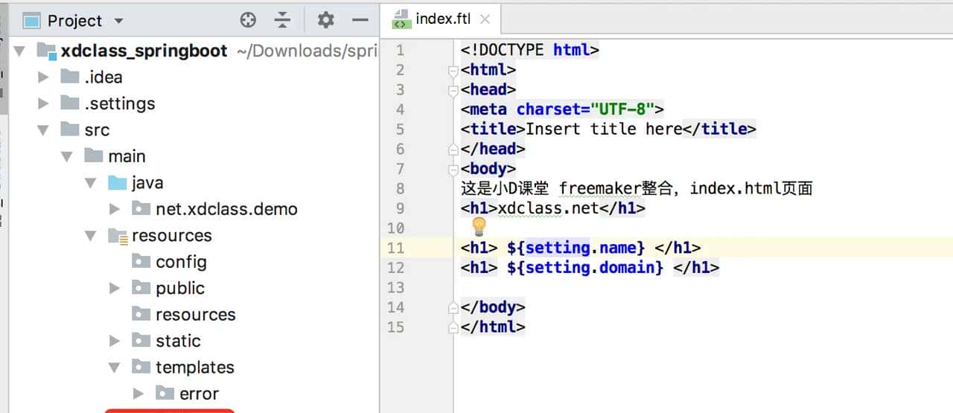Click the templates folder icon
This screenshot has width=953, height=413.
(141, 367)
